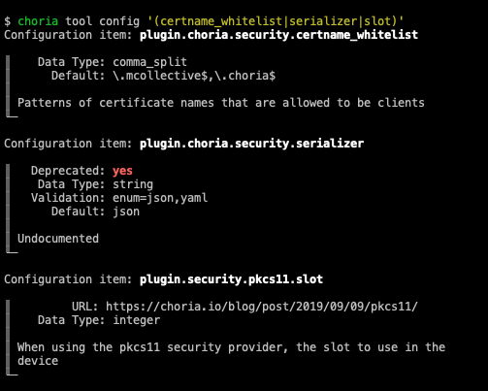
Task: Click the \.mcollective$,\.choria$ default value
Action: coord(194,76)
